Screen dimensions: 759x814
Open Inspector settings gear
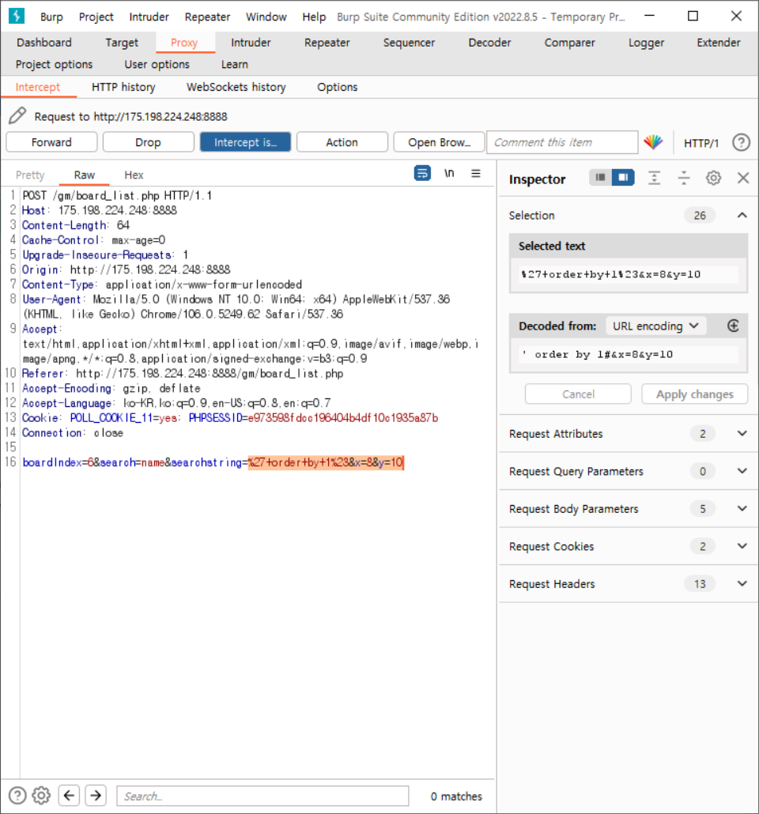pyautogui.click(x=713, y=178)
